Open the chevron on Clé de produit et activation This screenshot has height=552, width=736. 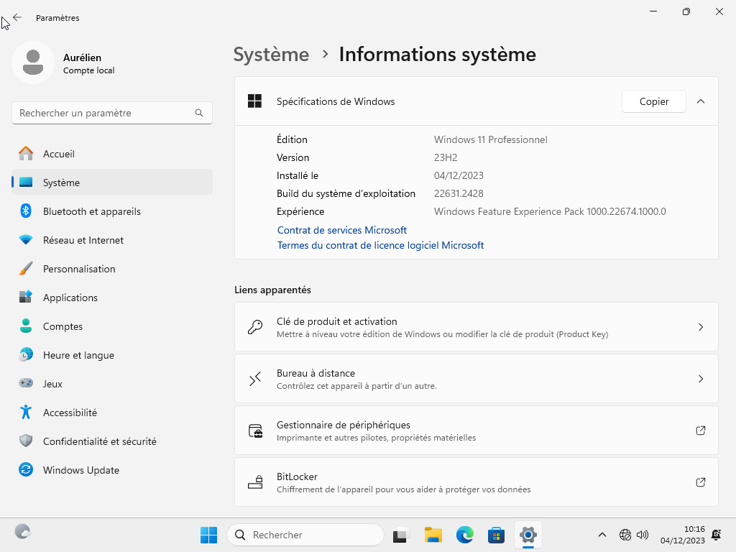(x=701, y=327)
